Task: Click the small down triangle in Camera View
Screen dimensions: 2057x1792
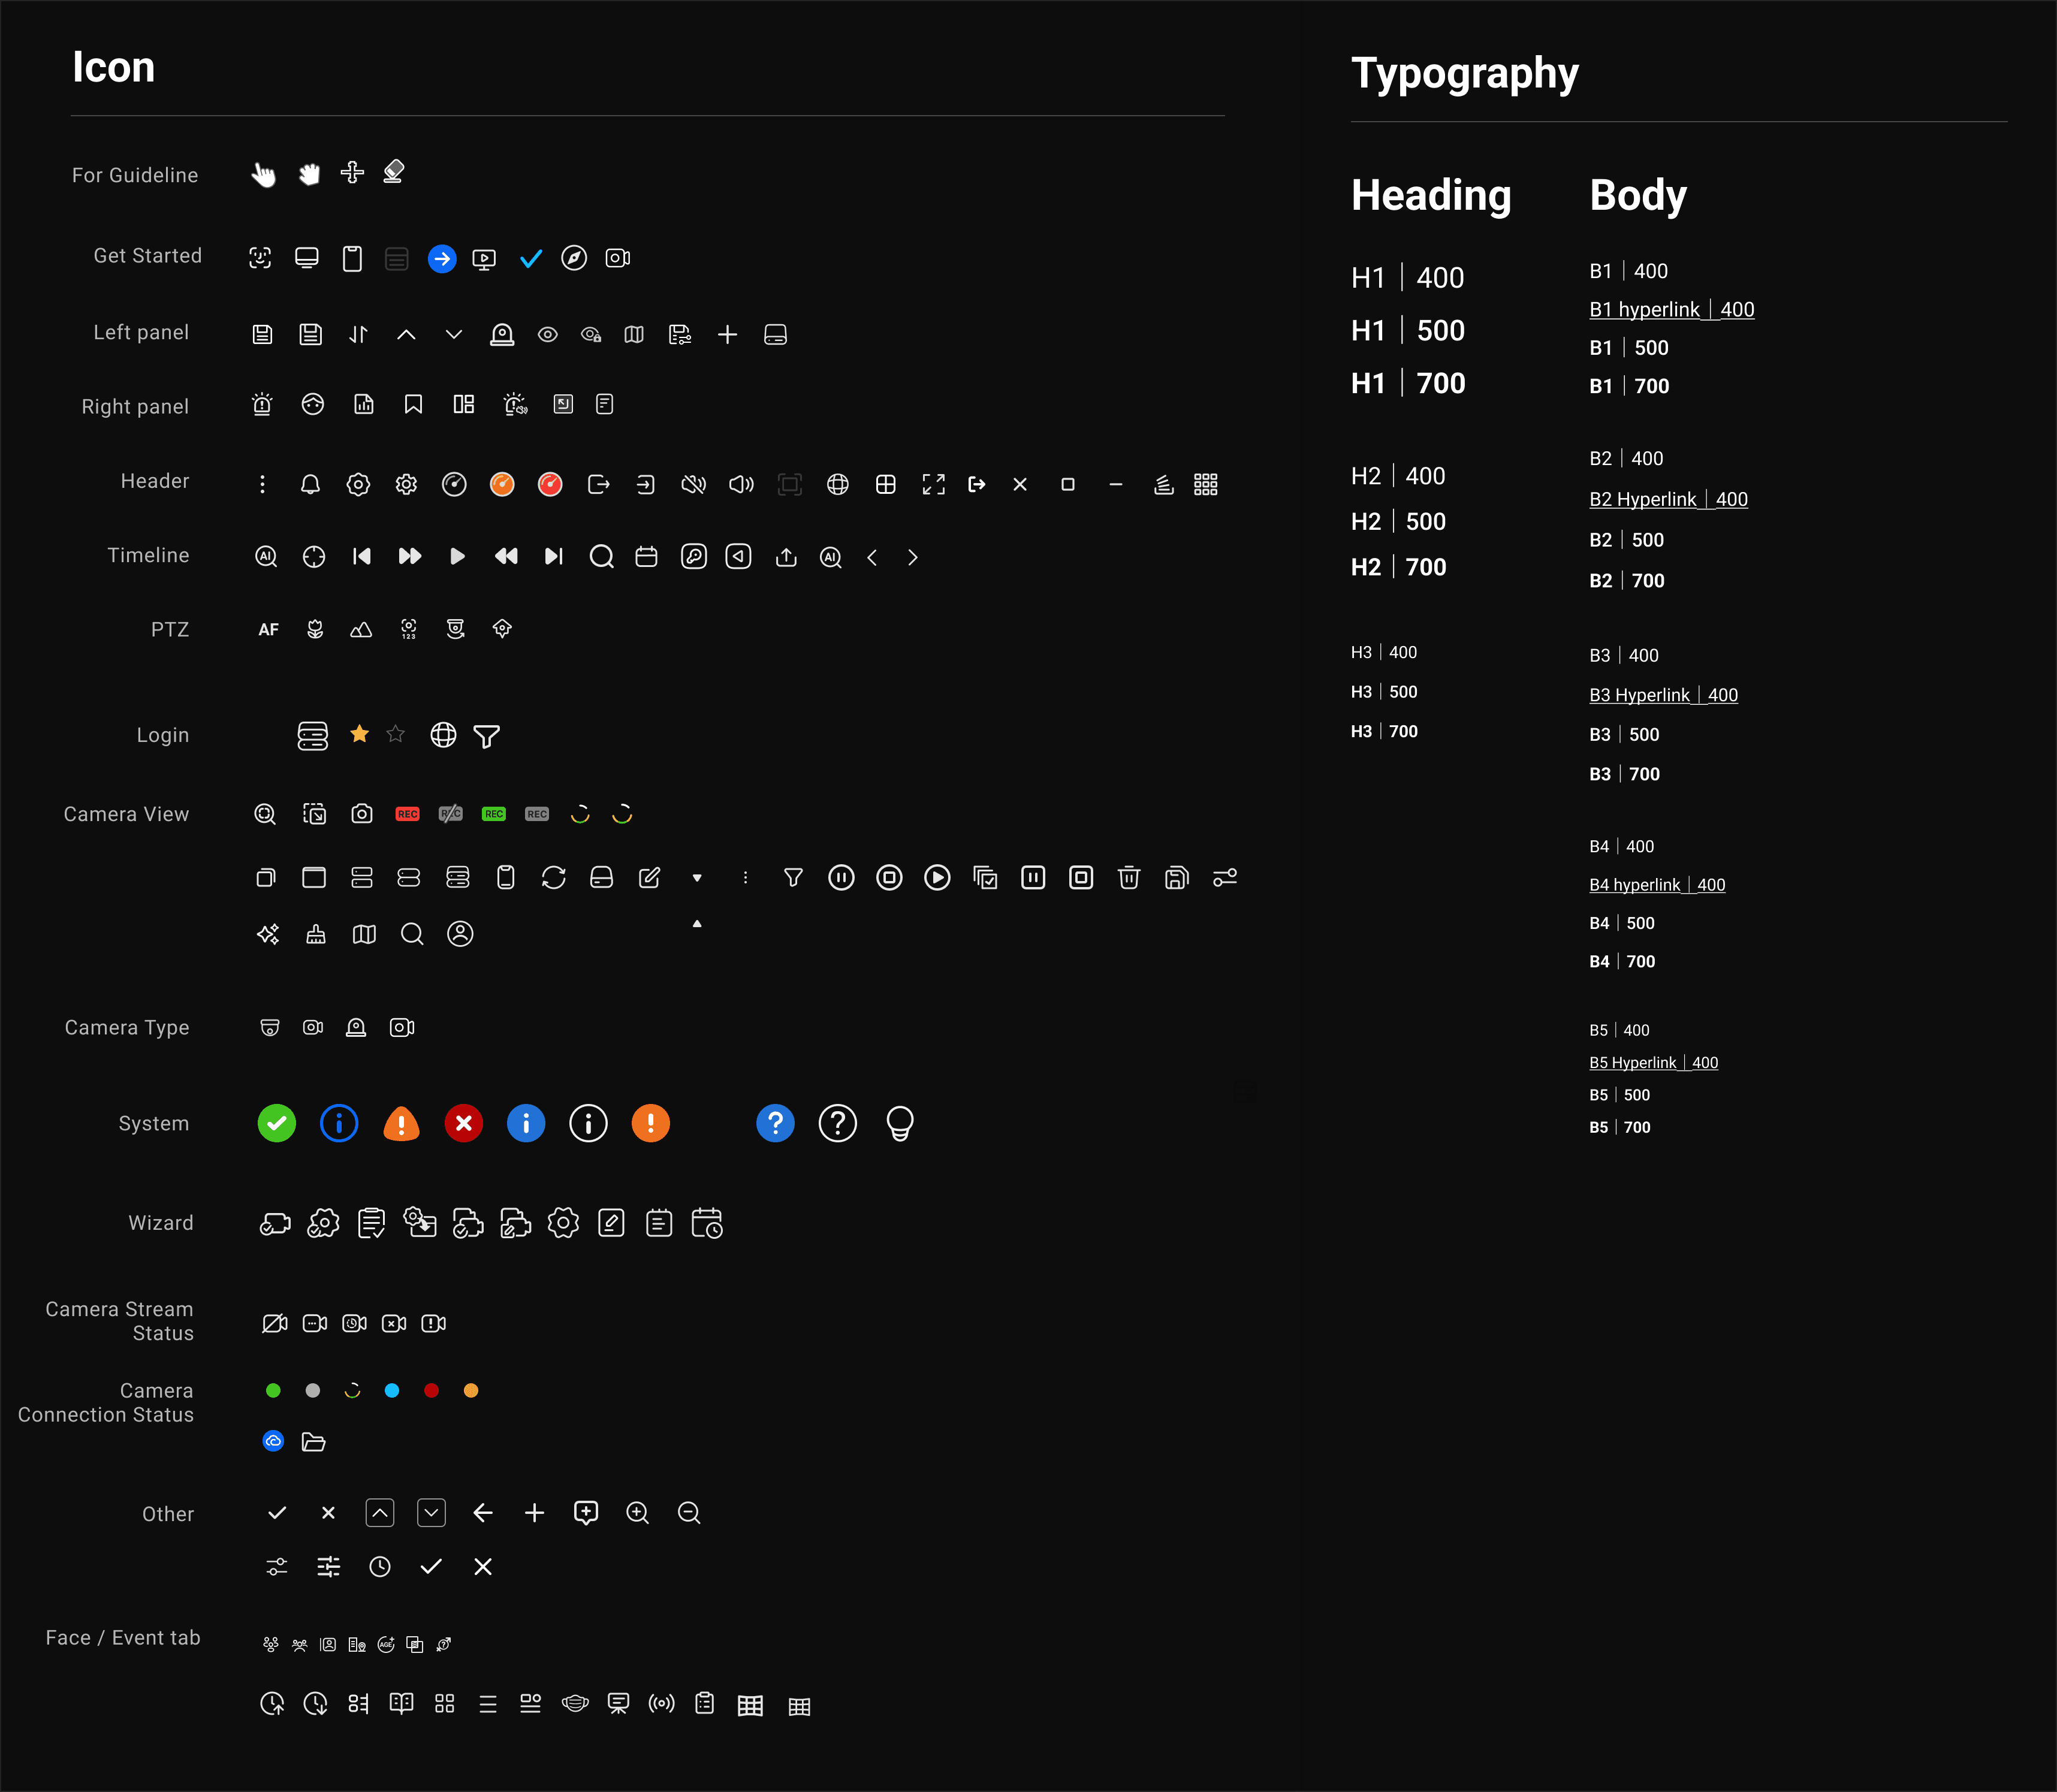Action: pyautogui.click(x=697, y=878)
